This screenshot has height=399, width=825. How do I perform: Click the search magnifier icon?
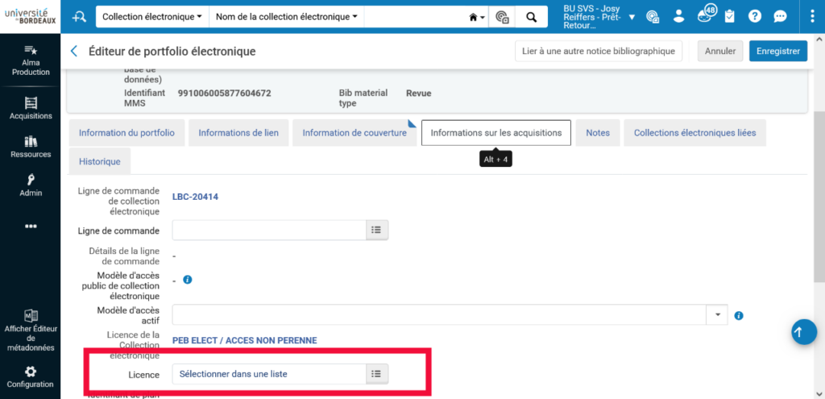tap(531, 17)
